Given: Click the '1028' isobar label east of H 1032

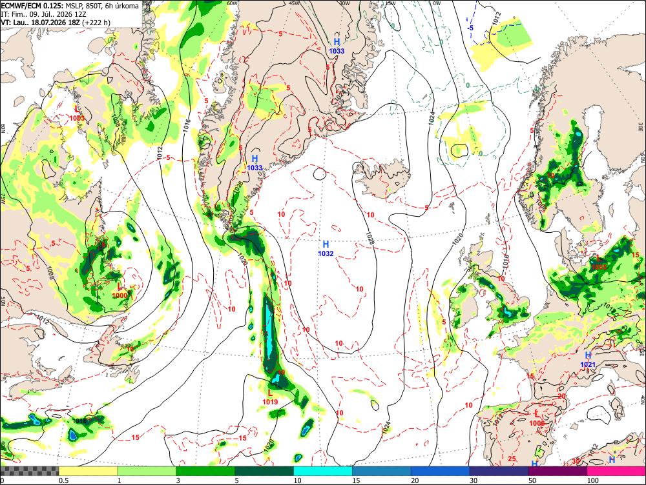Looking at the screenshot, I should (x=370, y=239).
